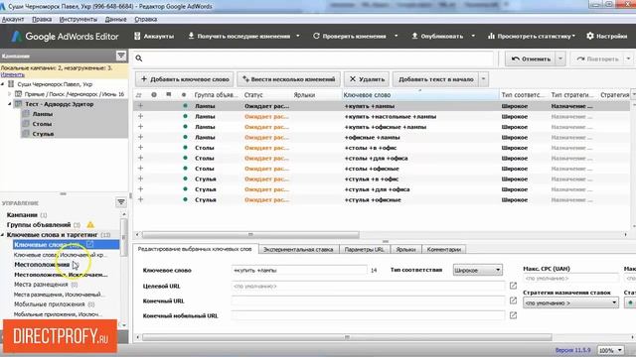Click the comments flag column header icon
Screen dimensions: 636x357
168,95
